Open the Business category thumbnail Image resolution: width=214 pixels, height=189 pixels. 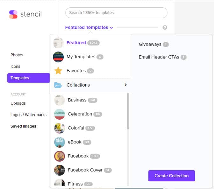coord(59,100)
